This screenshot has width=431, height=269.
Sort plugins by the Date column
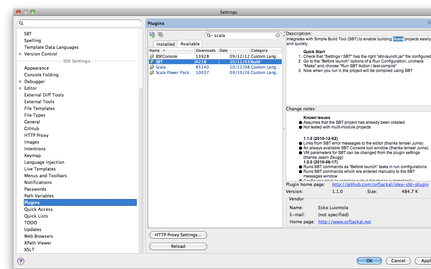[234, 50]
